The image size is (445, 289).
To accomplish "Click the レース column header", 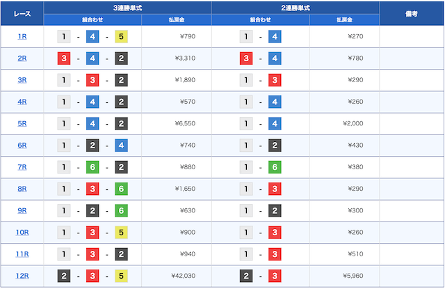I will point(22,14).
